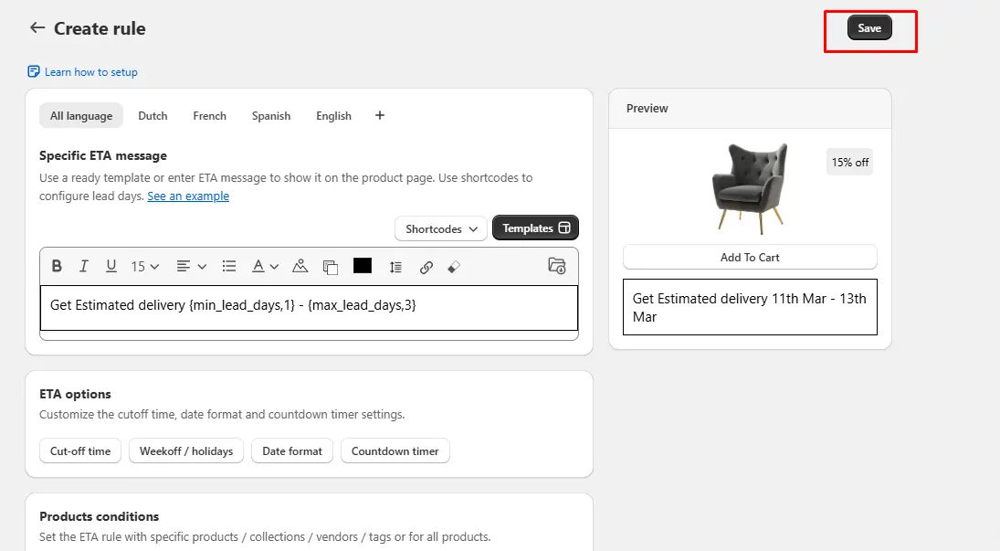Switch to the English tab
Screen dimensions: 1000x551
point(333,115)
